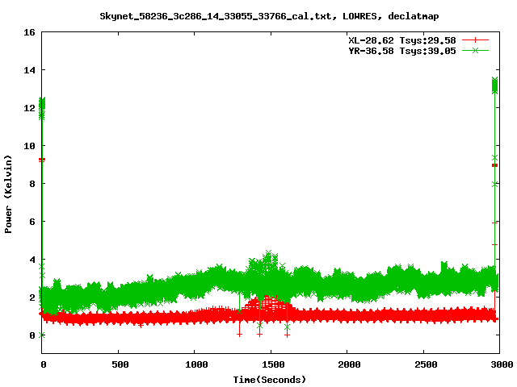Screen dimensions: 517x387
Task: Click the y-axis tick label 6
Action: click(x=32, y=222)
